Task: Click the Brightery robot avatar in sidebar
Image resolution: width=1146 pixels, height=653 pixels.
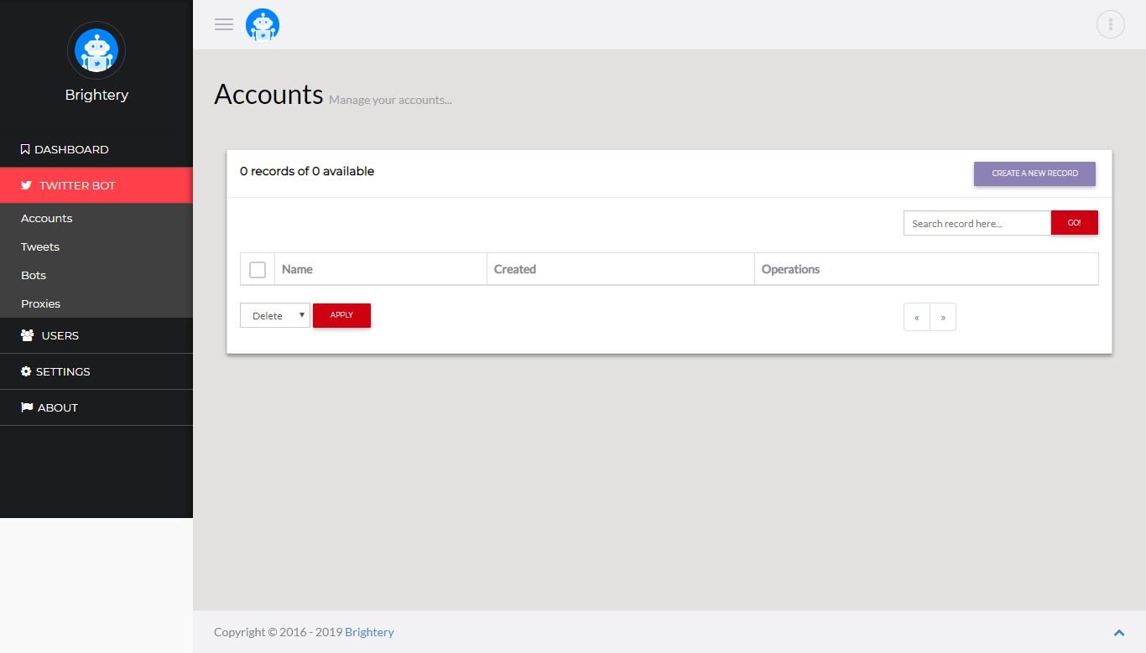Action: pyautogui.click(x=96, y=50)
